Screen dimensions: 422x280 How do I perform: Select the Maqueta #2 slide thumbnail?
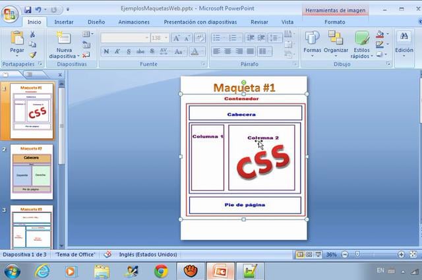pos(32,171)
